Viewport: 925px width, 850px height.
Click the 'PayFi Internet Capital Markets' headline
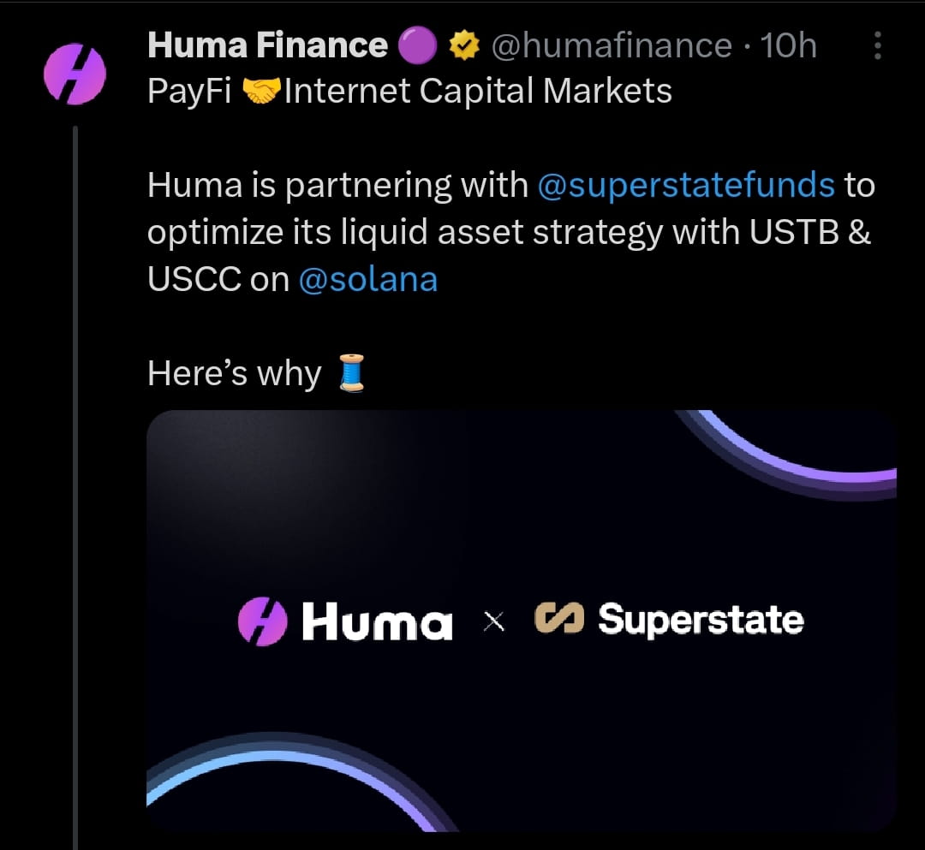tap(409, 92)
